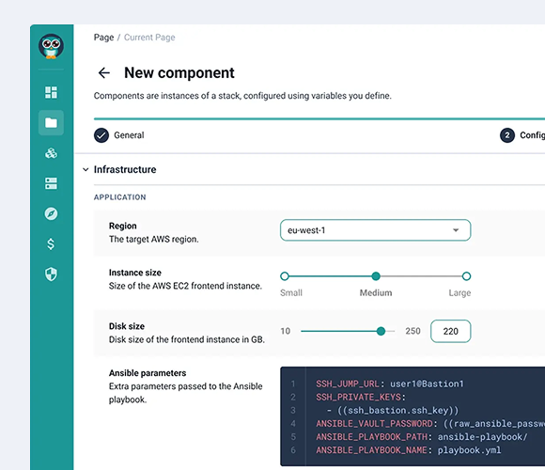Click the owl logo in sidebar
The image size is (545, 470).
coord(51,46)
